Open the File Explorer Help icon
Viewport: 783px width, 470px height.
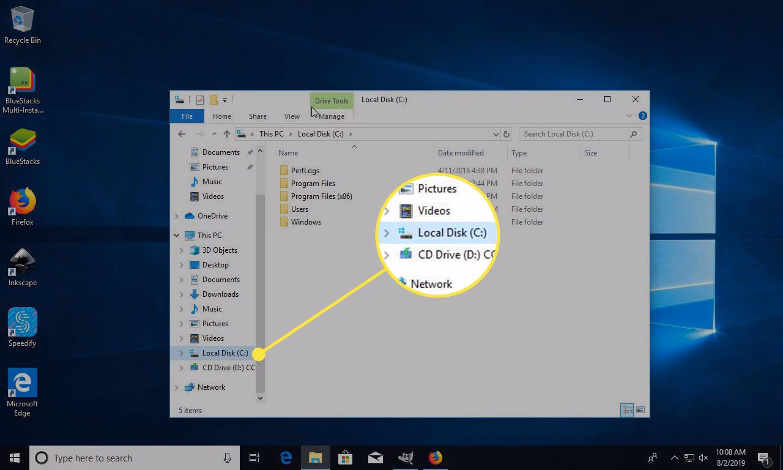click(642, 116)
